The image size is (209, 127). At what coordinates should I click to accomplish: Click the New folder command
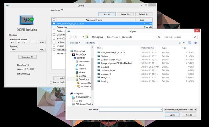click(90, 43)
